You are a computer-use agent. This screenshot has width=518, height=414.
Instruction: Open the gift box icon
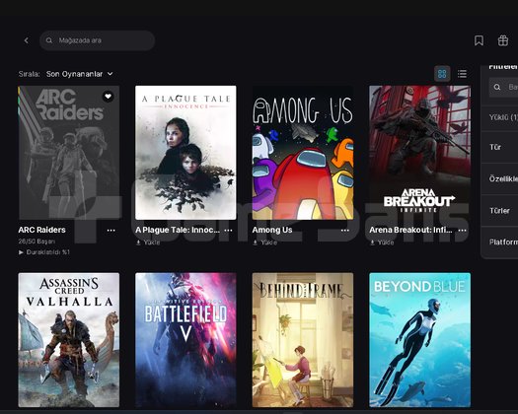[503, 40]
